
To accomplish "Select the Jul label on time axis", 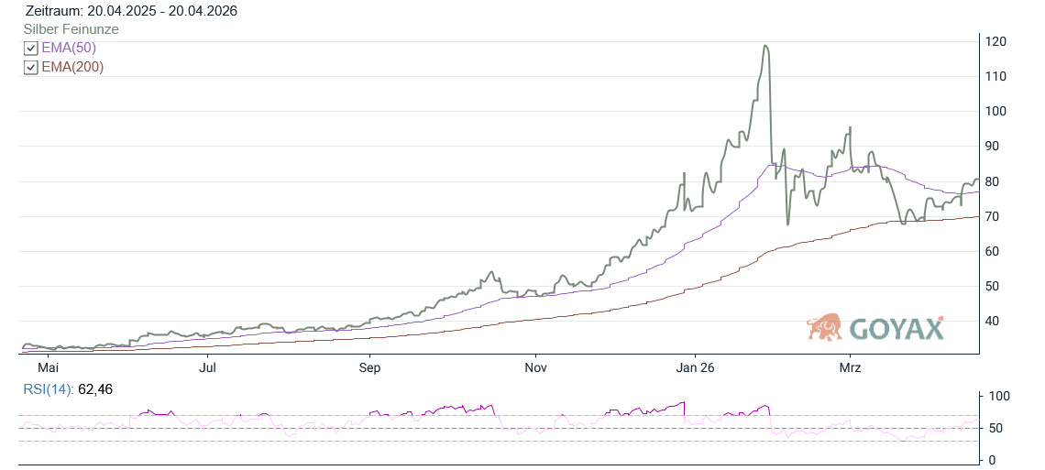I will (208, 367).
